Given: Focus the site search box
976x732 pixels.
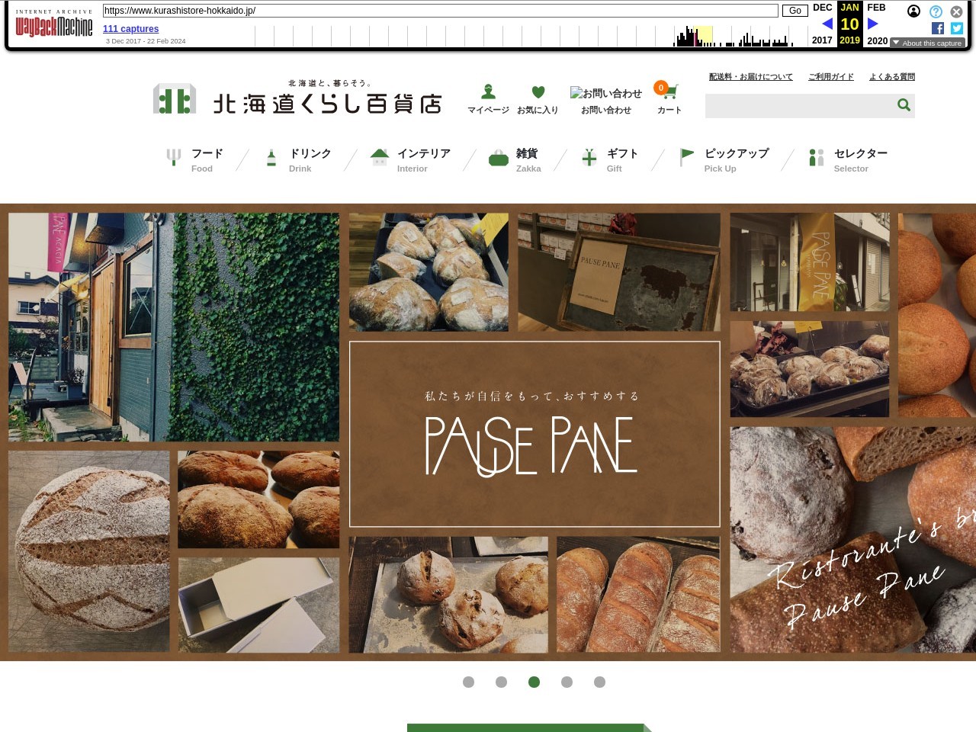Looking at the screenshot, I should point(799,105).
